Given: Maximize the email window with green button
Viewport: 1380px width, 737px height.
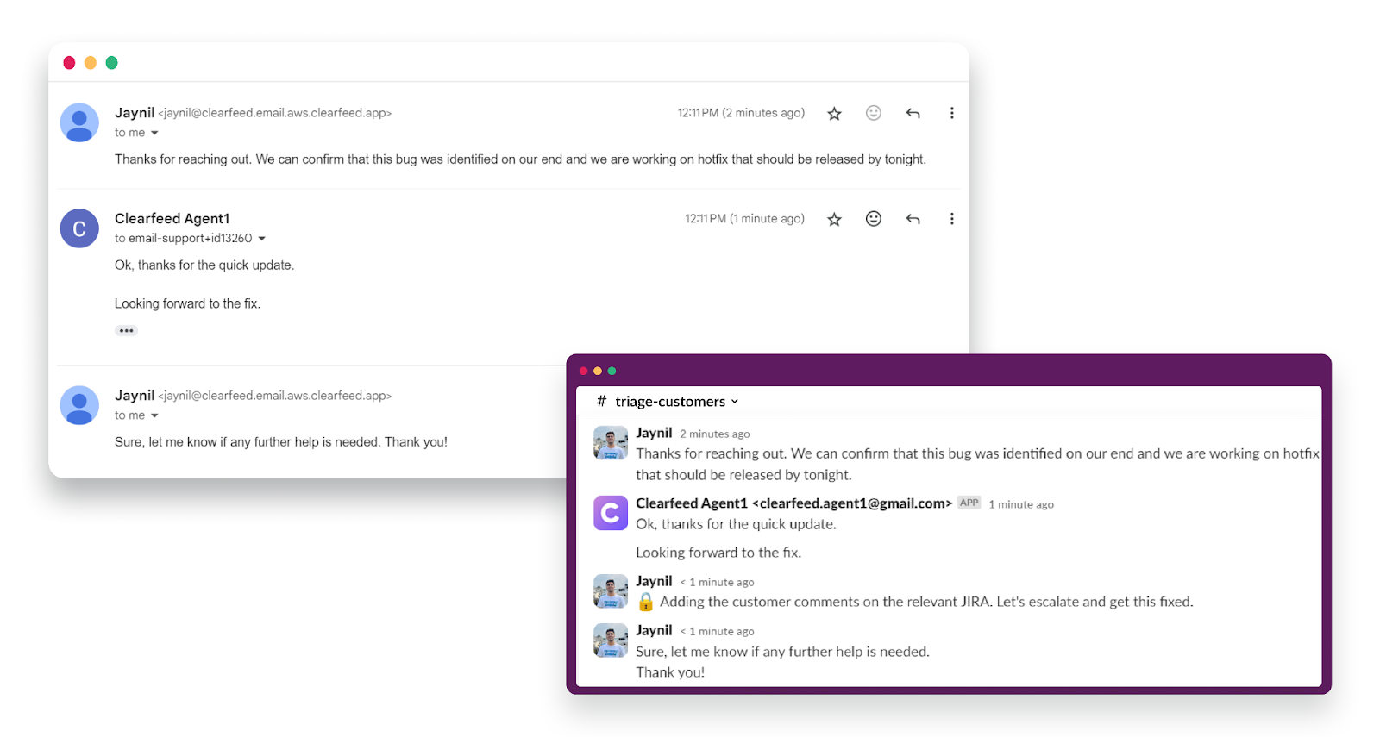Looking at the screenshot, I should pyautogui.click(x=111, y=63).
